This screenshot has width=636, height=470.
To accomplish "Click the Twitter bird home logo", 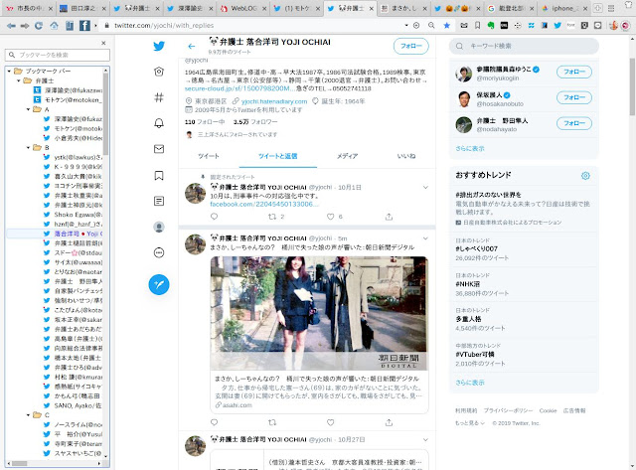I will click(159, 46).
